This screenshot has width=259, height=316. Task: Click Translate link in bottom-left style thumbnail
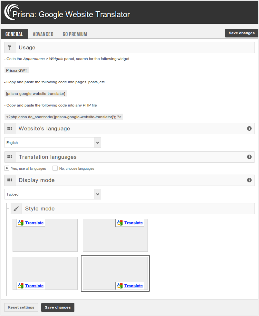click(x=34, y=286)
